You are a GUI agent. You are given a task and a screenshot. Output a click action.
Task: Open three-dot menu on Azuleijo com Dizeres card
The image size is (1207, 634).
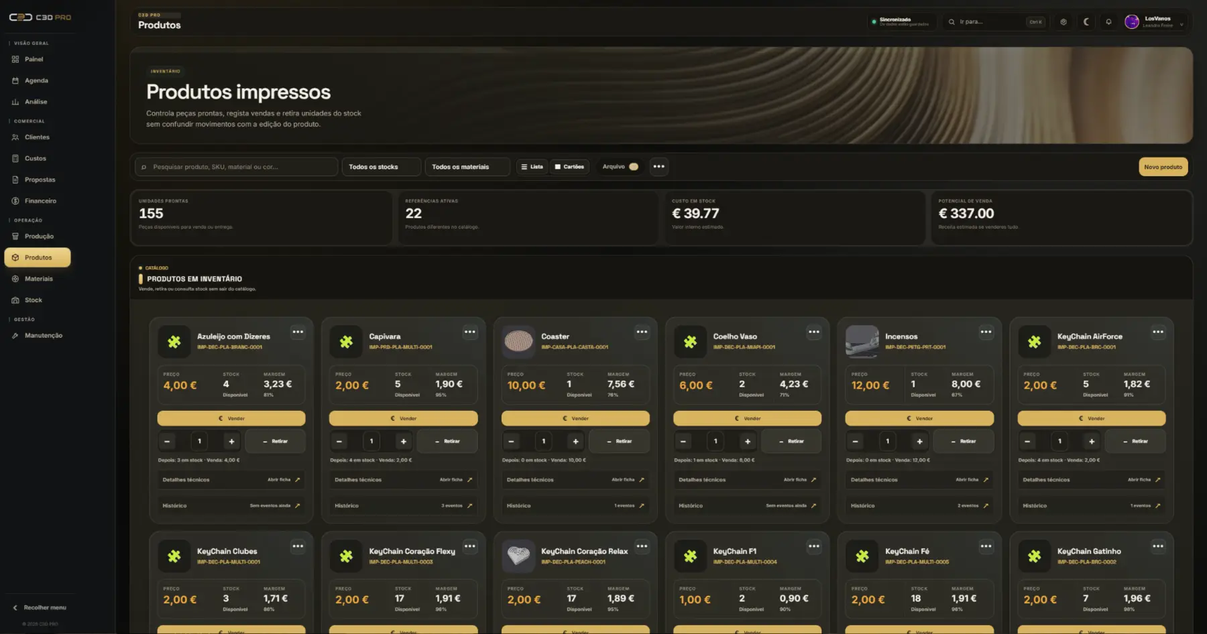(298, 332)
